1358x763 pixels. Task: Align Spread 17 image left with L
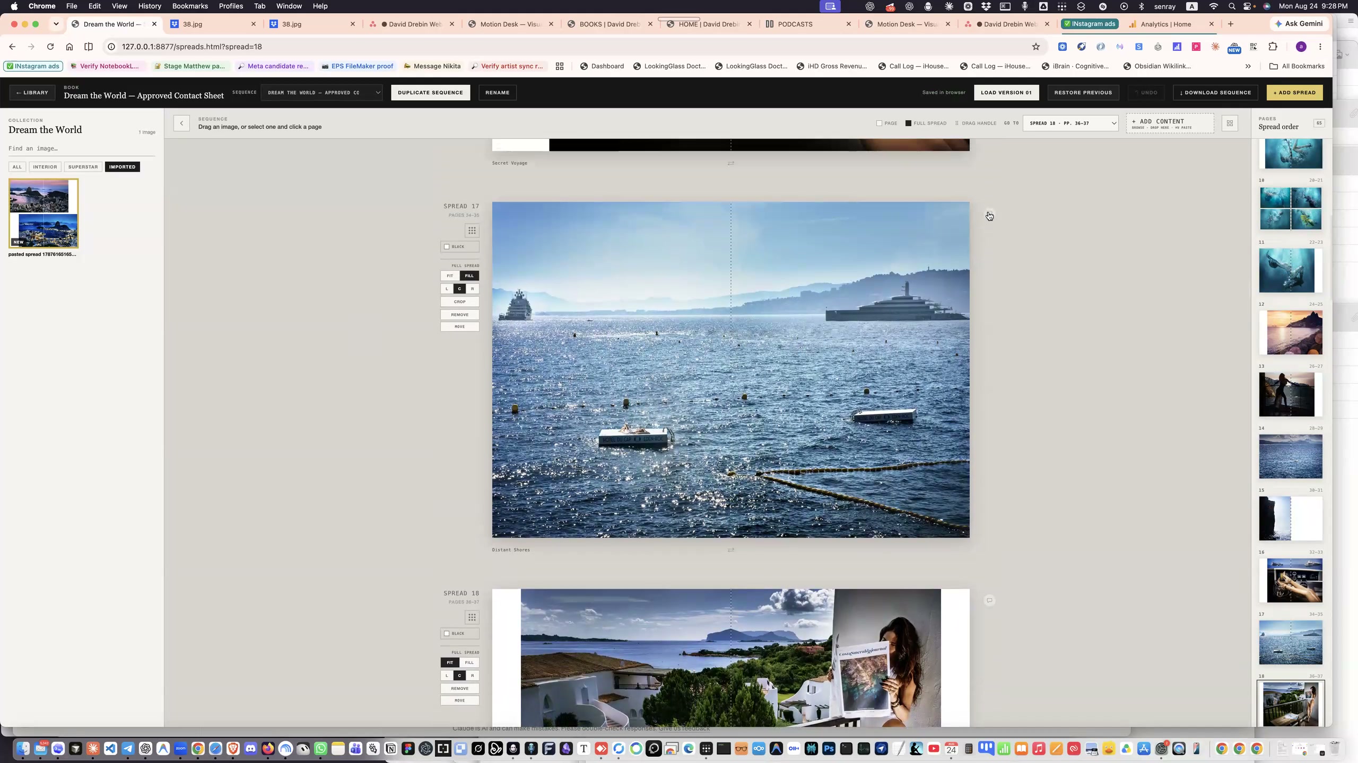click(447, 289)
